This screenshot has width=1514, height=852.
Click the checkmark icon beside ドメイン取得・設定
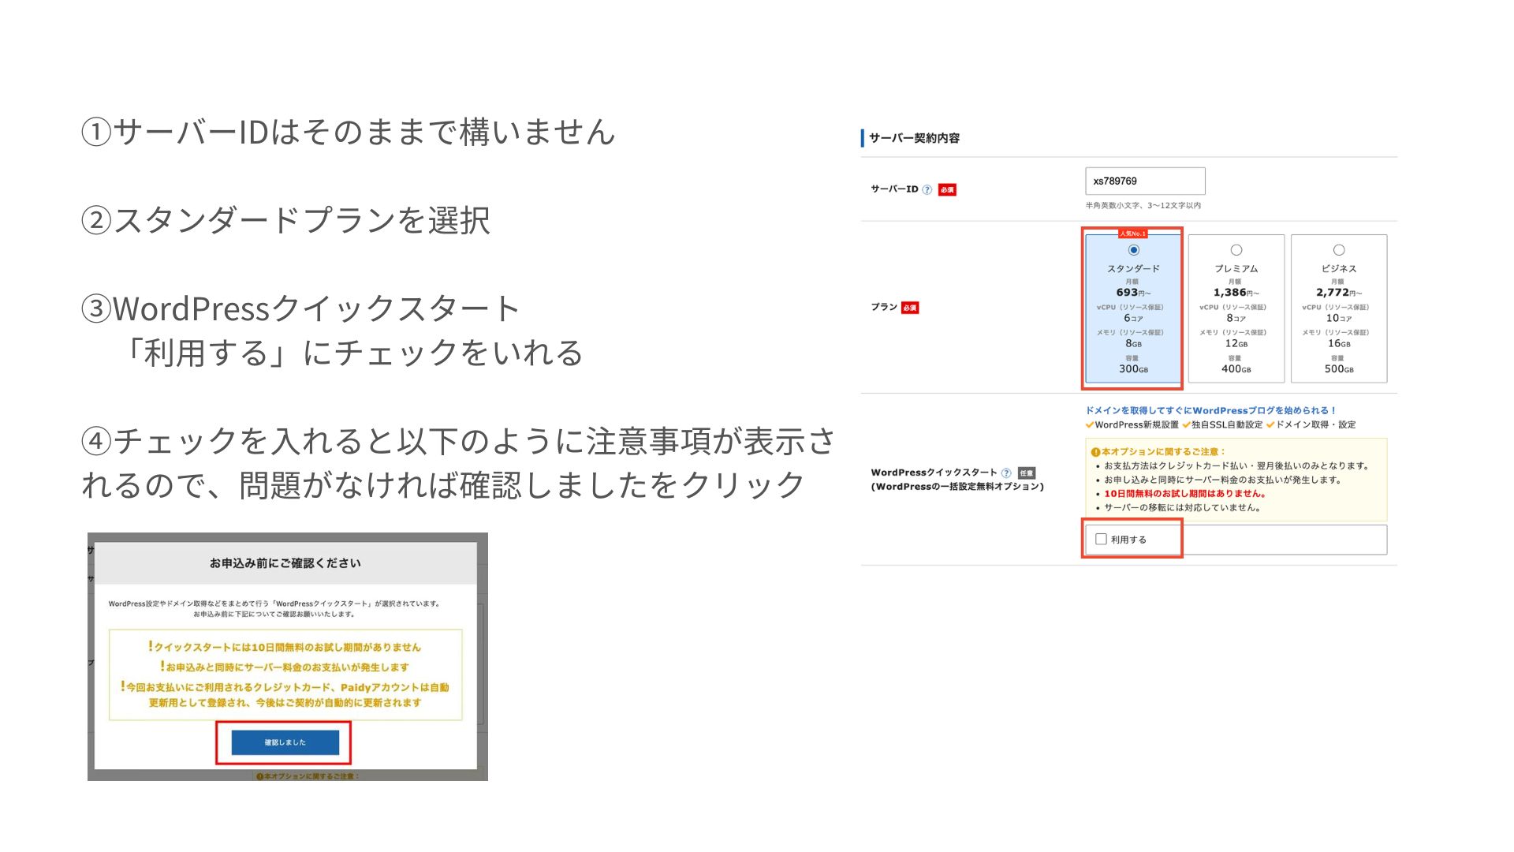pos(1271,424)
